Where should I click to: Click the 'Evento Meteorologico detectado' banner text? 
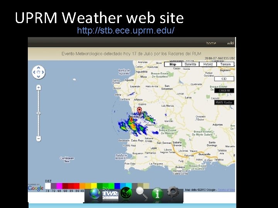coord(131,54)
